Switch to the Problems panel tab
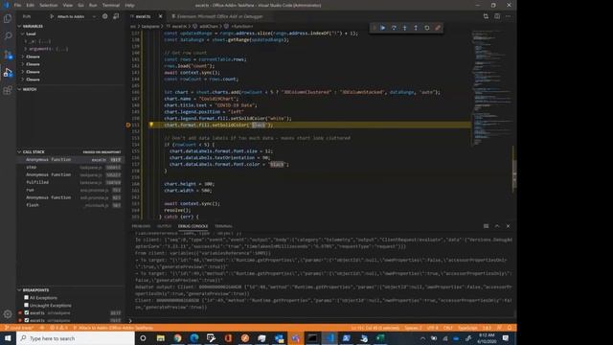Image resolution: width=613 pixels, height=345 pixels. click(141, 226)
